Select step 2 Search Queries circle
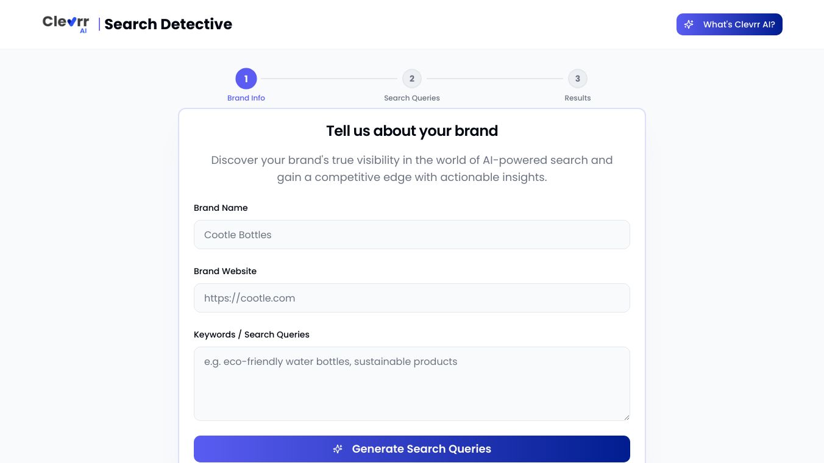This screenshot has height=463, width=824. (412, 79)
